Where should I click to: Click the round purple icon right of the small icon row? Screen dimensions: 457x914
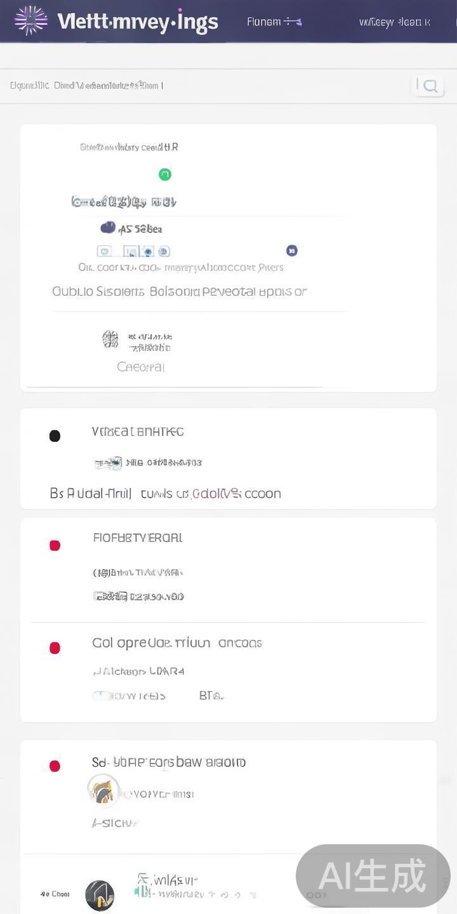pyautogui.click(x=292, y=251)
